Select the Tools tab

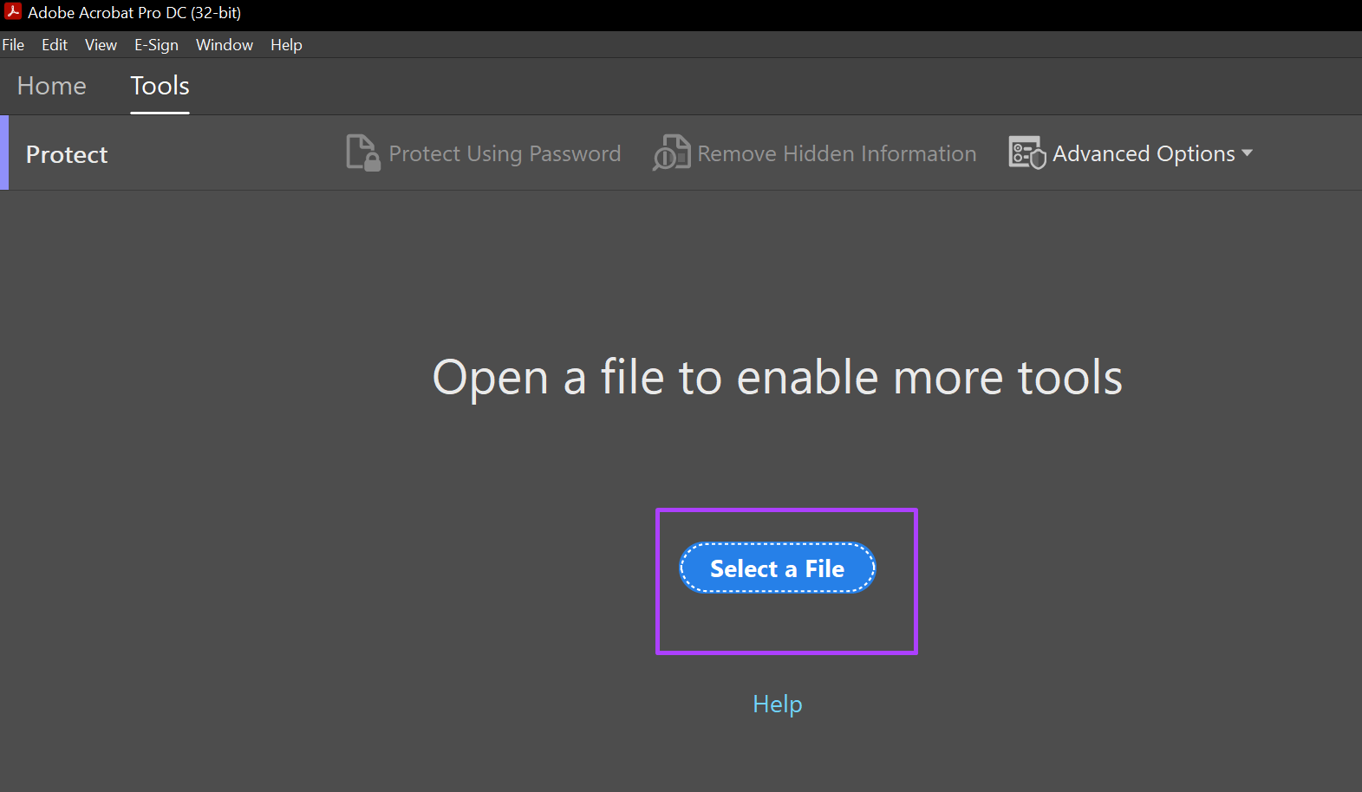(x=160, y=86)
